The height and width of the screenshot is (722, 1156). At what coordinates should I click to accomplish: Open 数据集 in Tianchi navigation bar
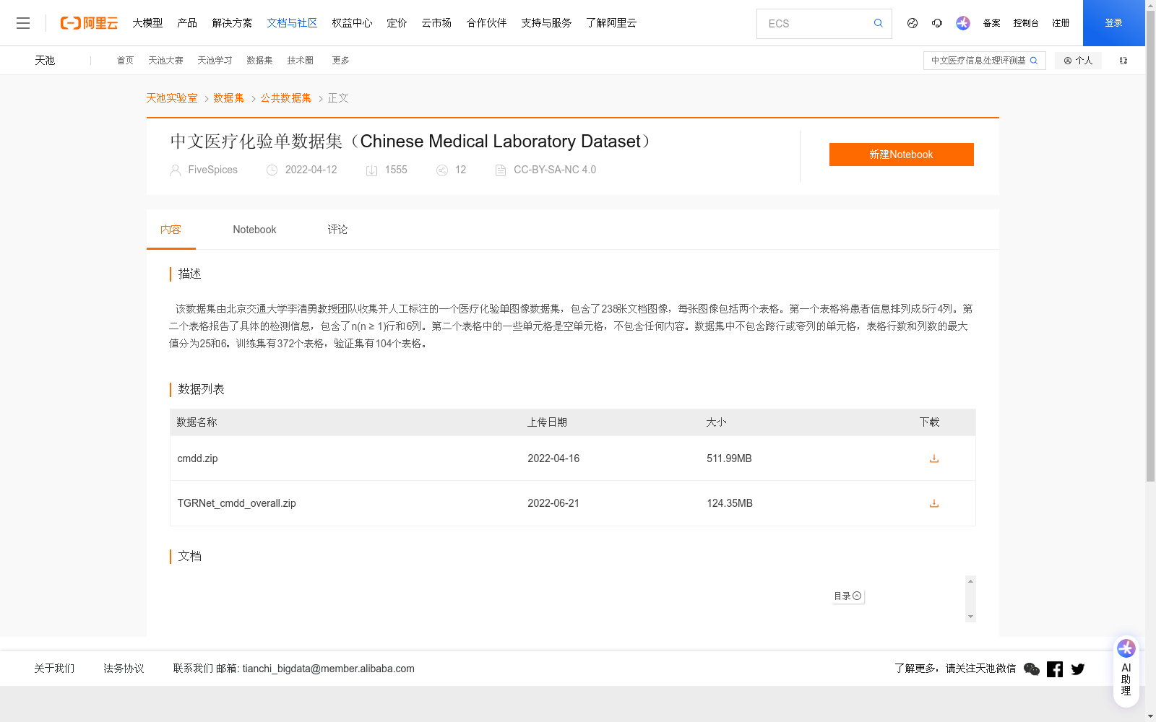pyautogui.click(x=259, y=61)
